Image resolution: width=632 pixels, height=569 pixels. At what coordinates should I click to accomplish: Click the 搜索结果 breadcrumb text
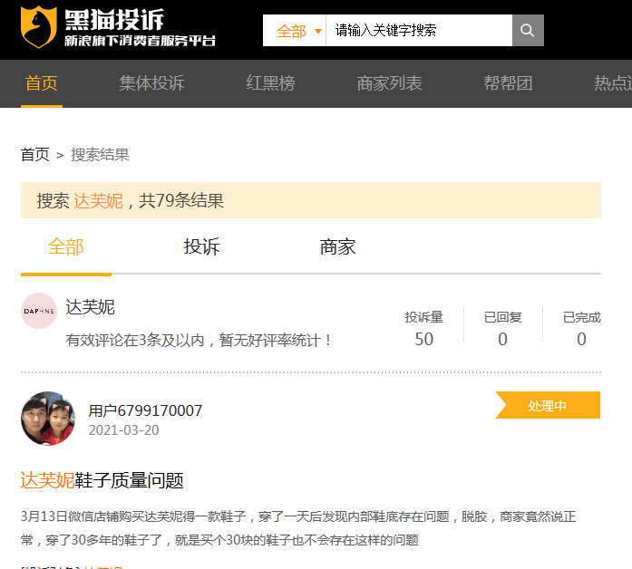click(100, 155)
